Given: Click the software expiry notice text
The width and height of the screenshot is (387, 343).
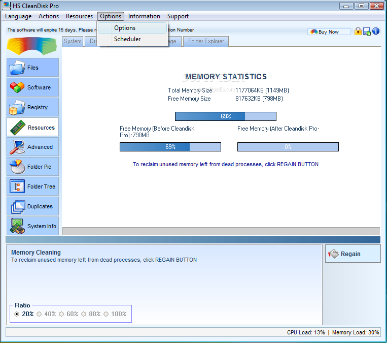Looking at the screenshot, I should coord(52,29).
